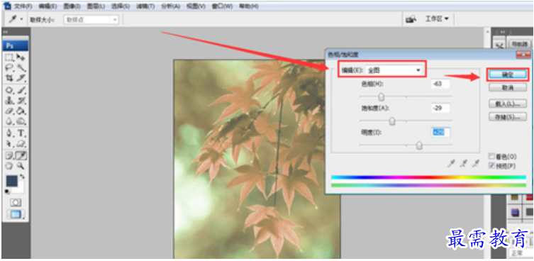Select the Type tool

[21, 133]
